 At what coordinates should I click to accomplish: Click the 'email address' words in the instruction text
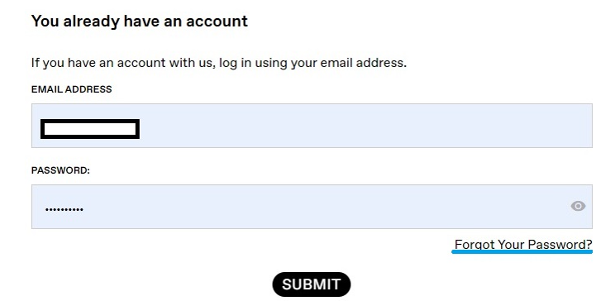click(364, 63)
